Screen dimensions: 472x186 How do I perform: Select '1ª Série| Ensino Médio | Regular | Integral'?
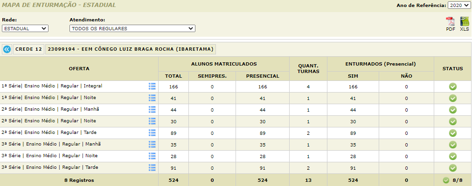[52, 86]
